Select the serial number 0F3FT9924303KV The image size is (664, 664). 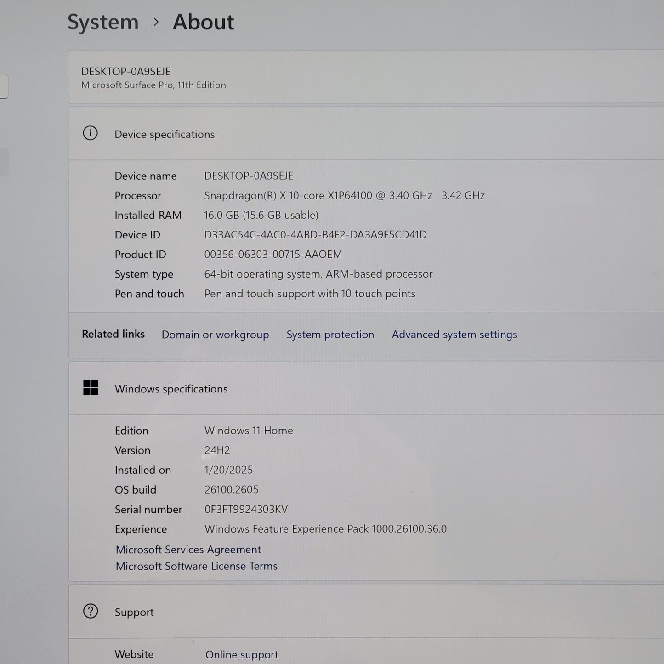(246, 510)
